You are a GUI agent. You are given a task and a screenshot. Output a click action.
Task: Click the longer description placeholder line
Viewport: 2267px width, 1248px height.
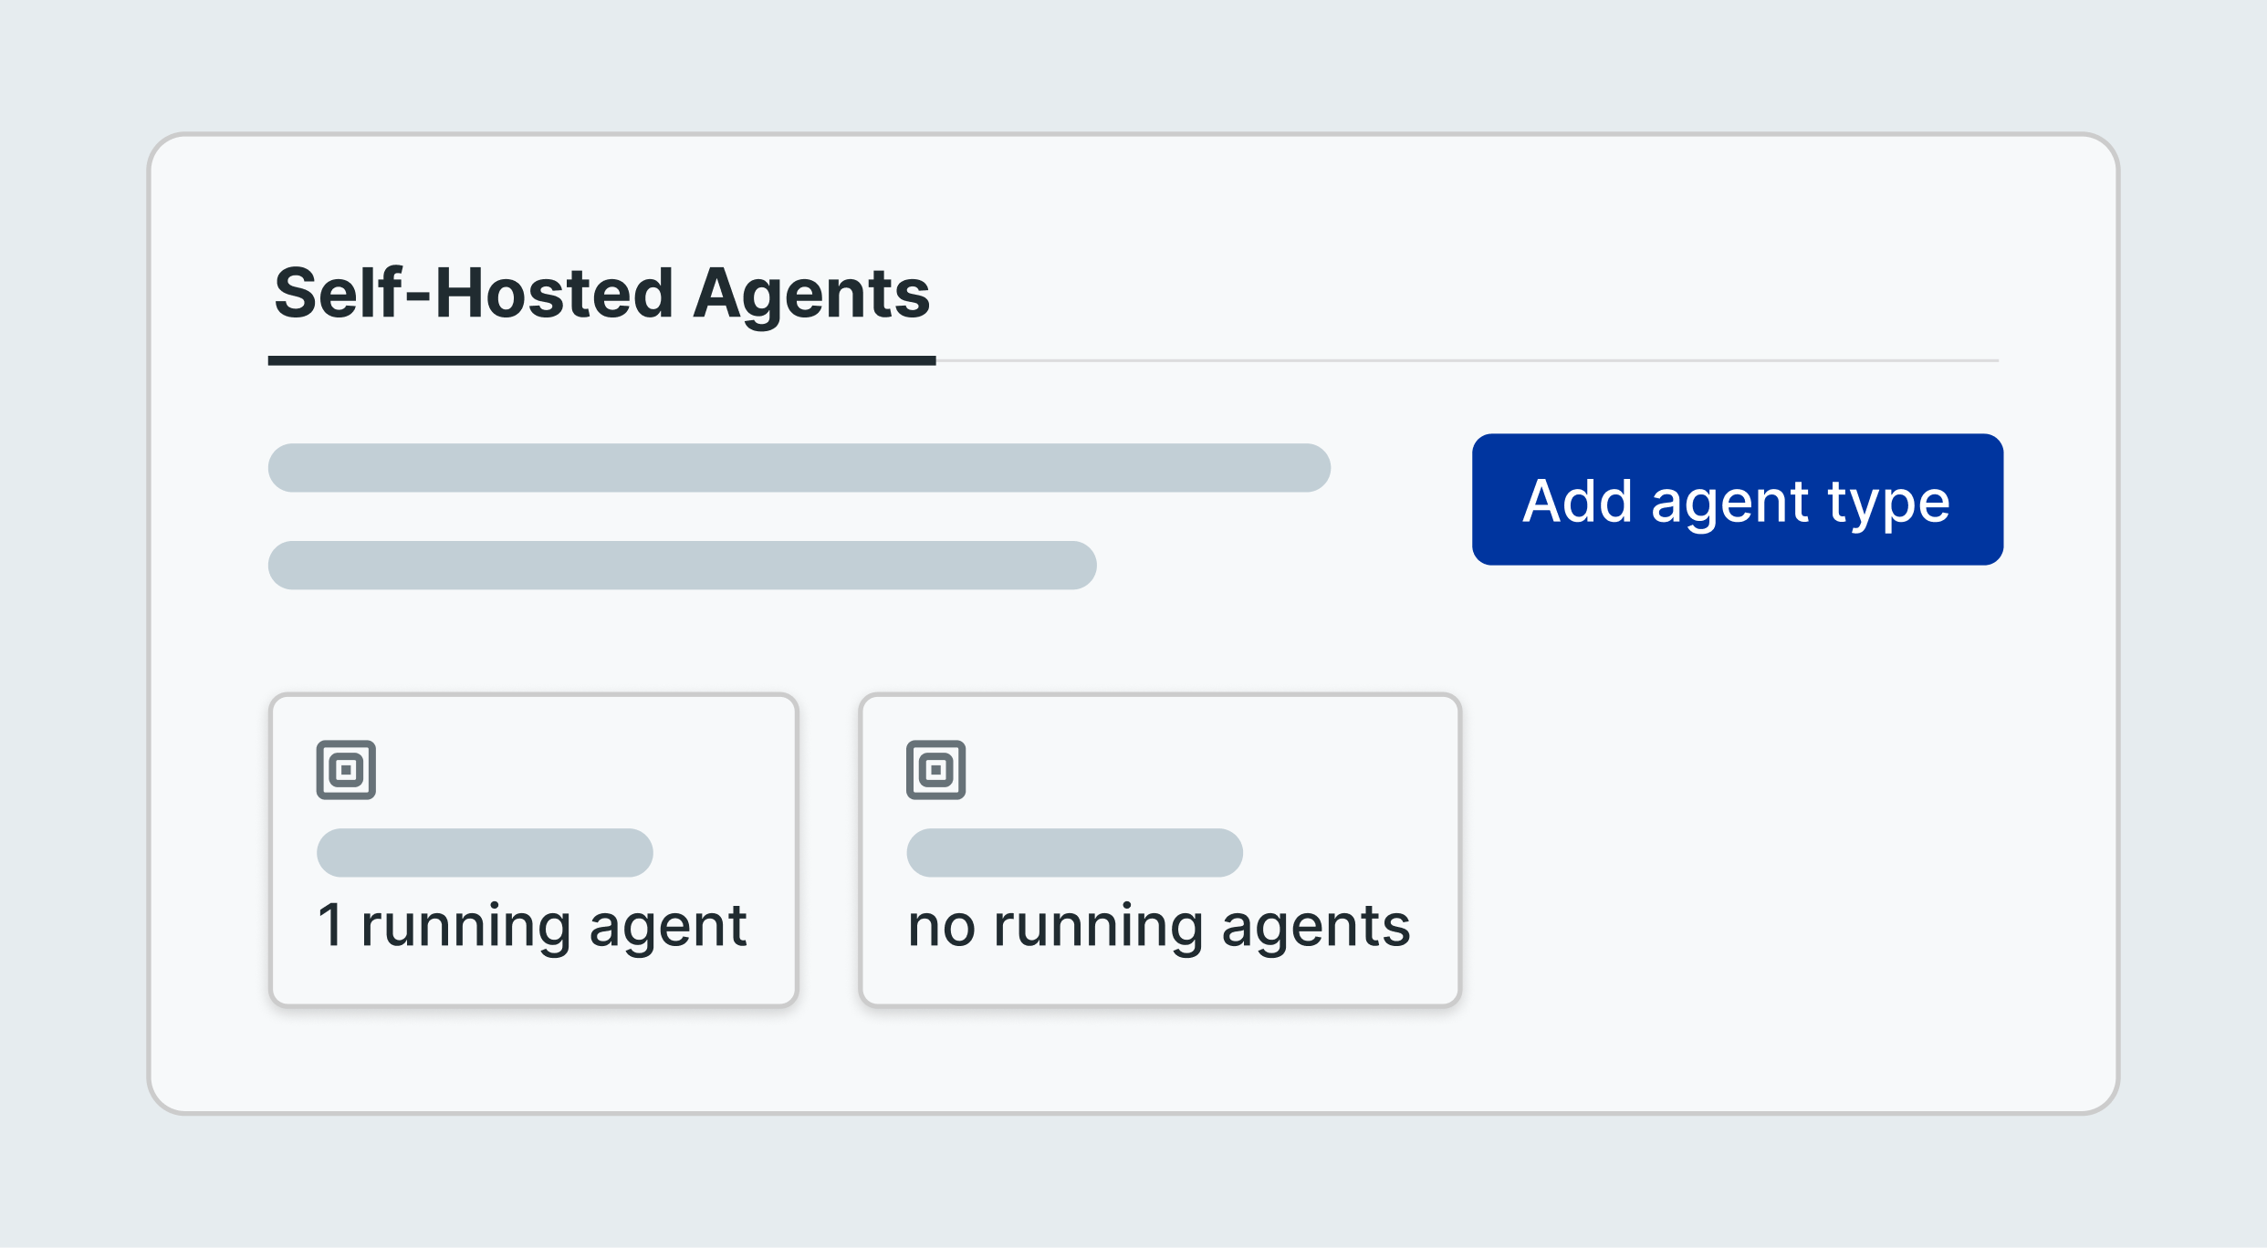(799, 468)
